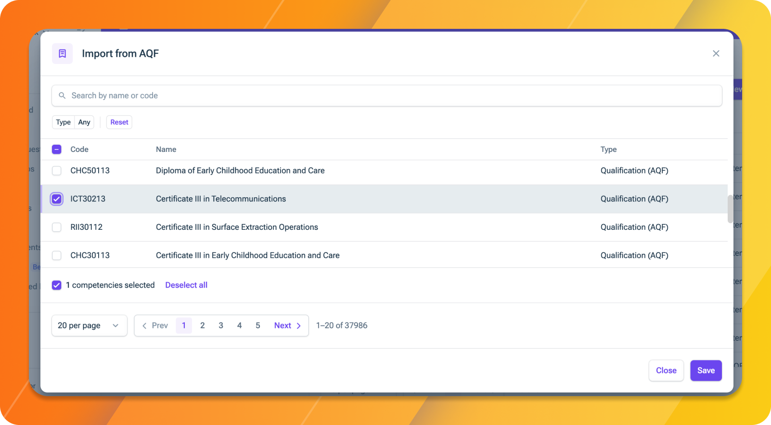Toggle the select-all header checkbox
The width and height of the screenshot is (771, 425).
tap(57, 150)
